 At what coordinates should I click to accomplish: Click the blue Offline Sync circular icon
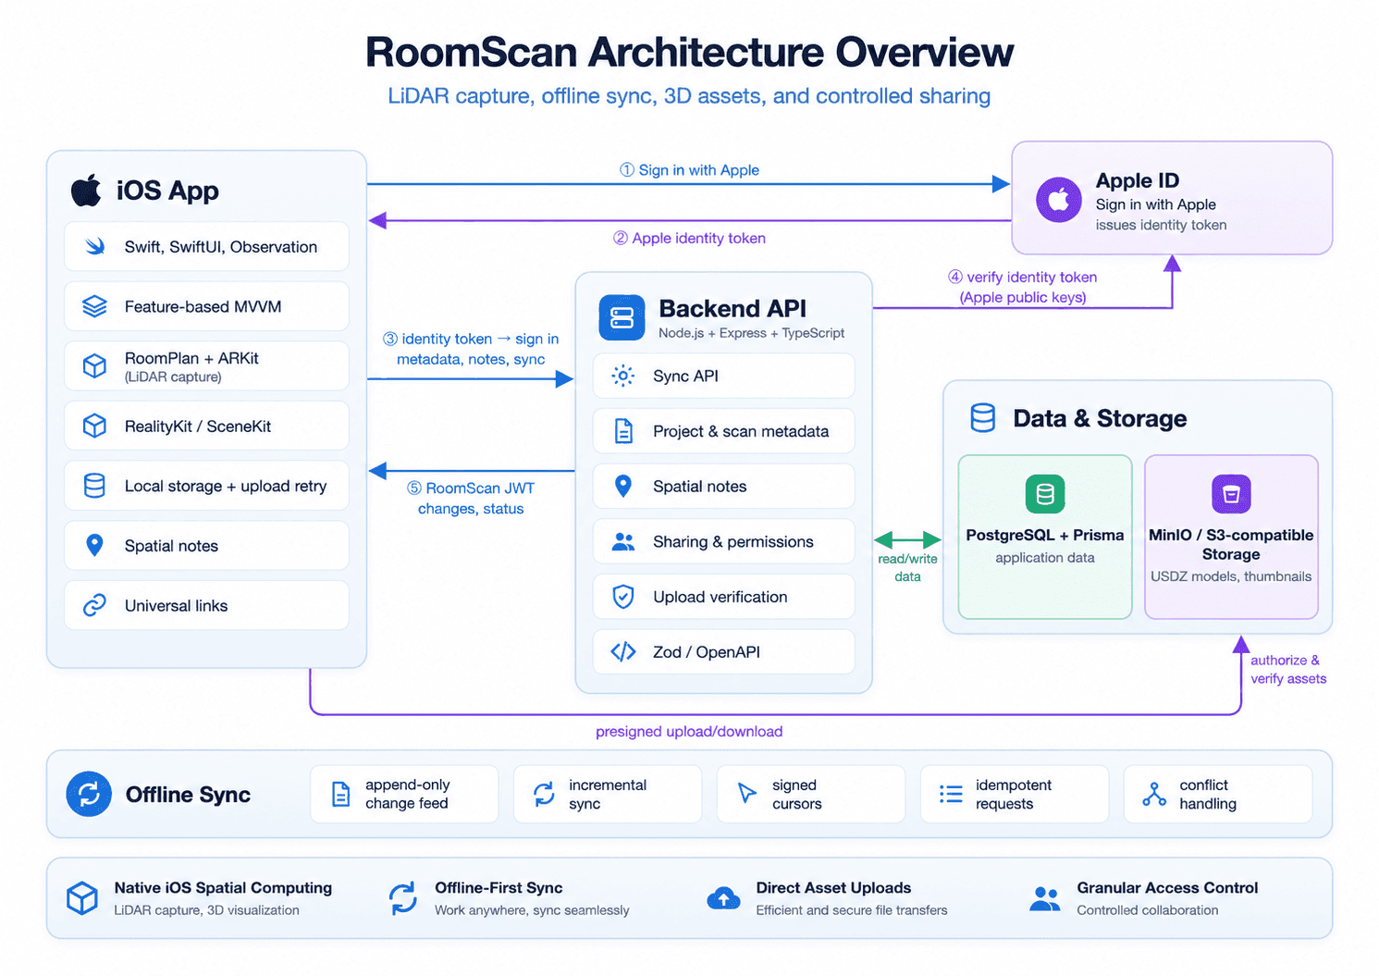click(89, 794)
